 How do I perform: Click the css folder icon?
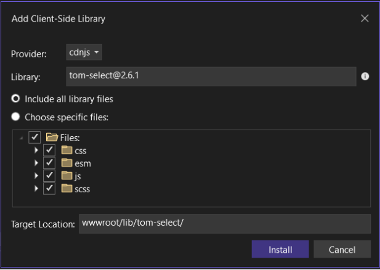(67, 150)
